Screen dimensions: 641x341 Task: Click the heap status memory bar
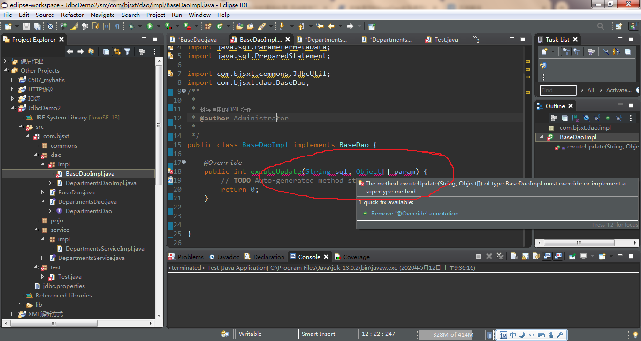coord(452,334)
